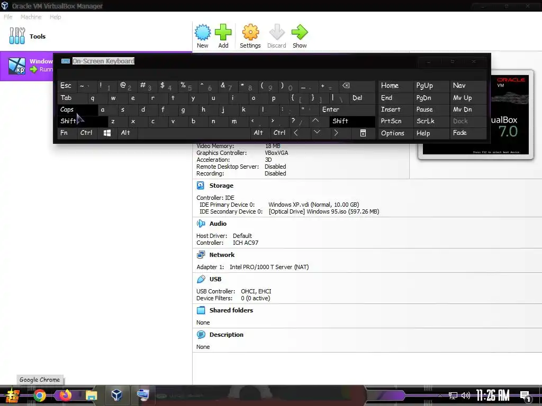Click the Intel PRO/1000 T Server adapter text
This screenshot has width=542, height=406.
point(269,267)
